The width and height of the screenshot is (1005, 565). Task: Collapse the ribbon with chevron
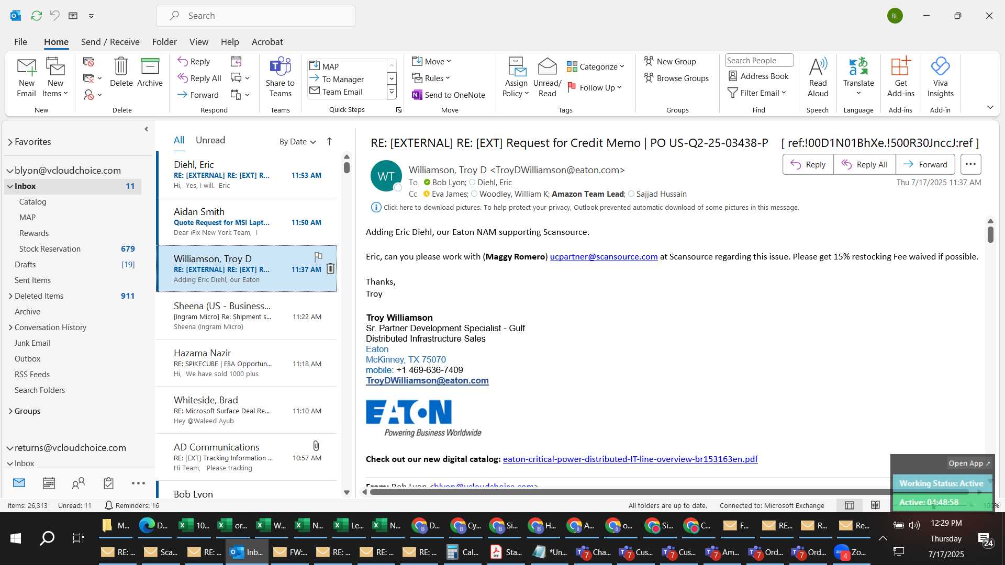point(990,107)
